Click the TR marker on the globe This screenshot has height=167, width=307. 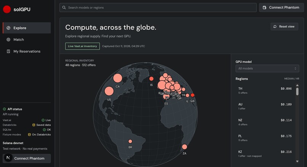click(x=184, y=89)
